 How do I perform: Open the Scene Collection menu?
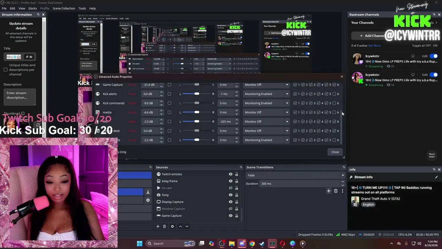pos(64,8)
